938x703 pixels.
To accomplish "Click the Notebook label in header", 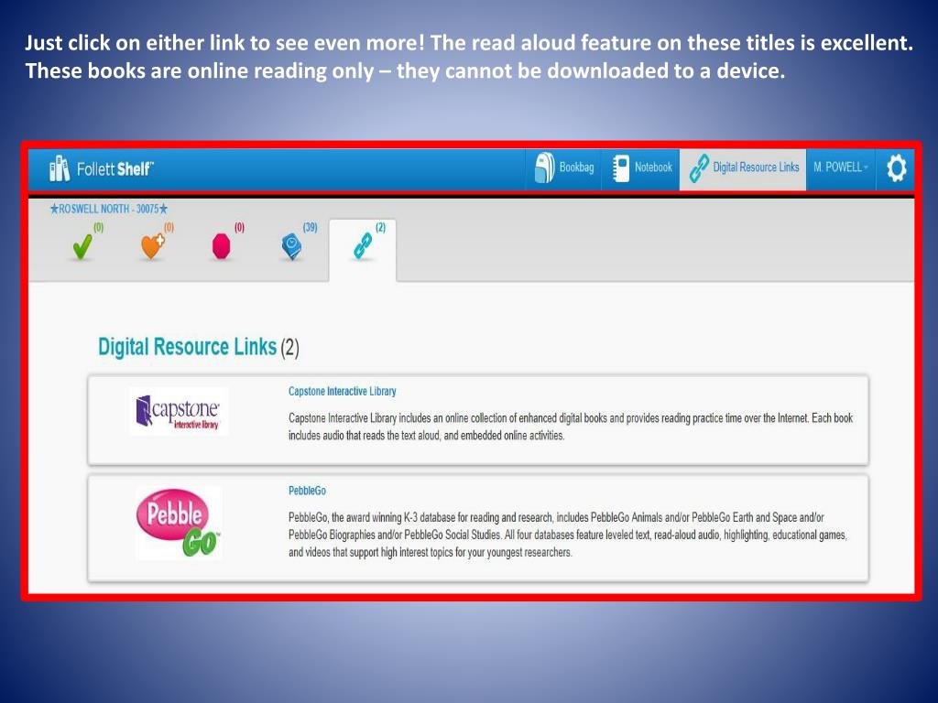I will pos(653,168).
